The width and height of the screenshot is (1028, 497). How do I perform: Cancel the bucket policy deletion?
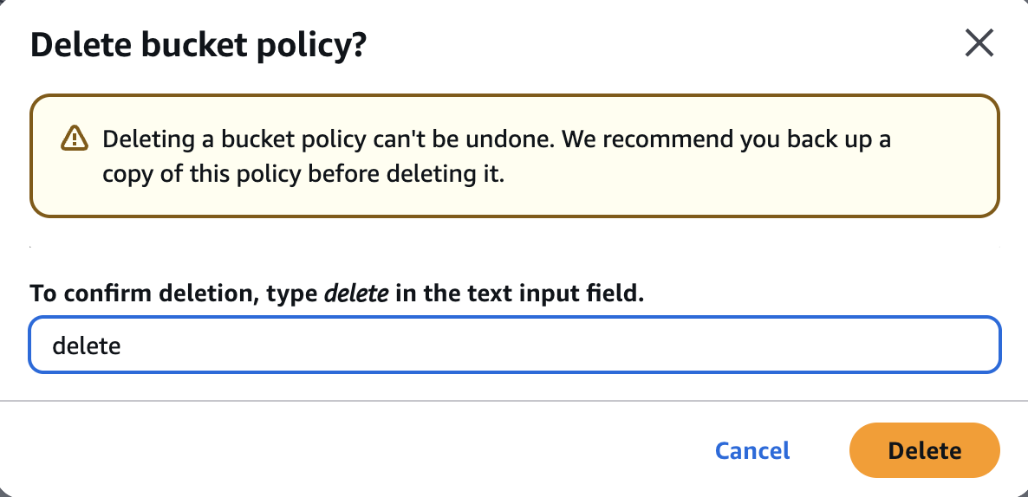click(752, 450)
